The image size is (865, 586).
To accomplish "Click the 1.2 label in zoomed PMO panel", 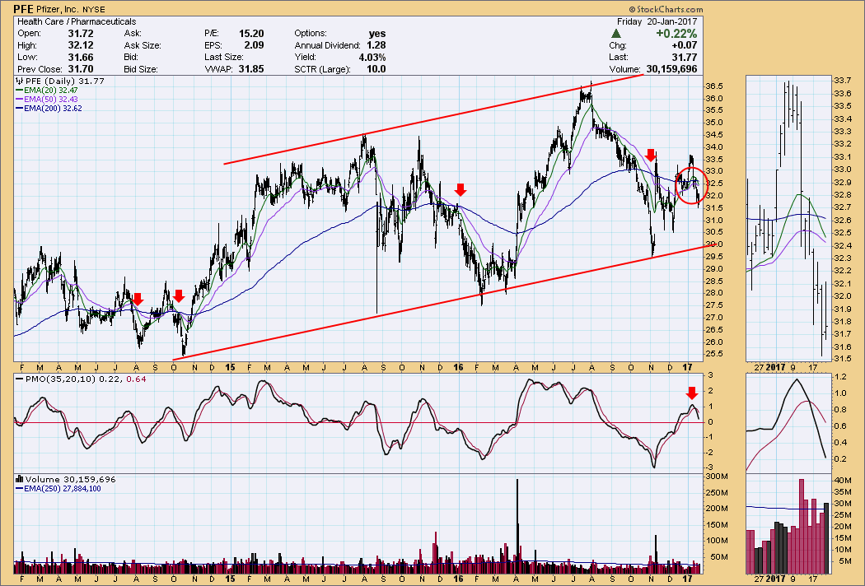I will 841,377.
